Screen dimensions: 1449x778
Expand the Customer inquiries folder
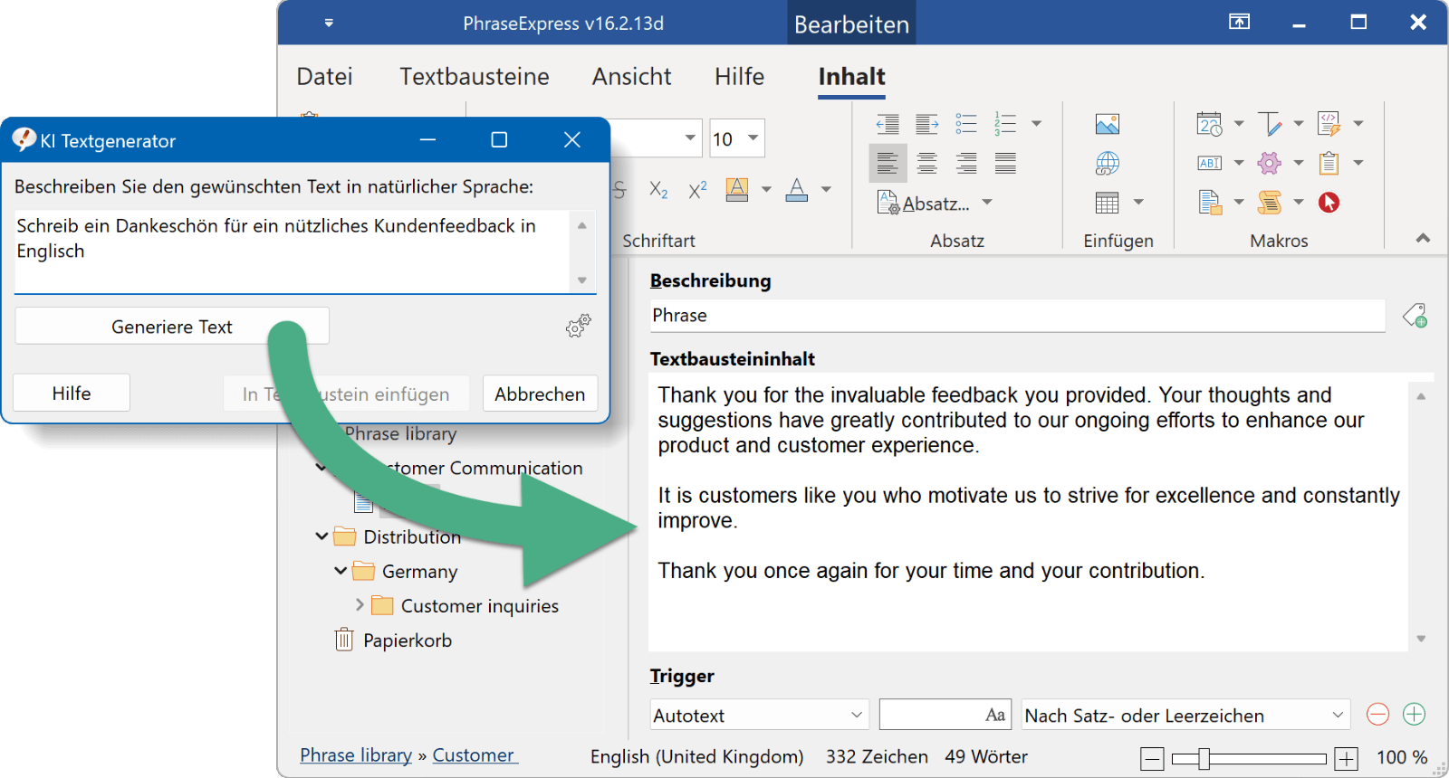[x=360, y=604]
